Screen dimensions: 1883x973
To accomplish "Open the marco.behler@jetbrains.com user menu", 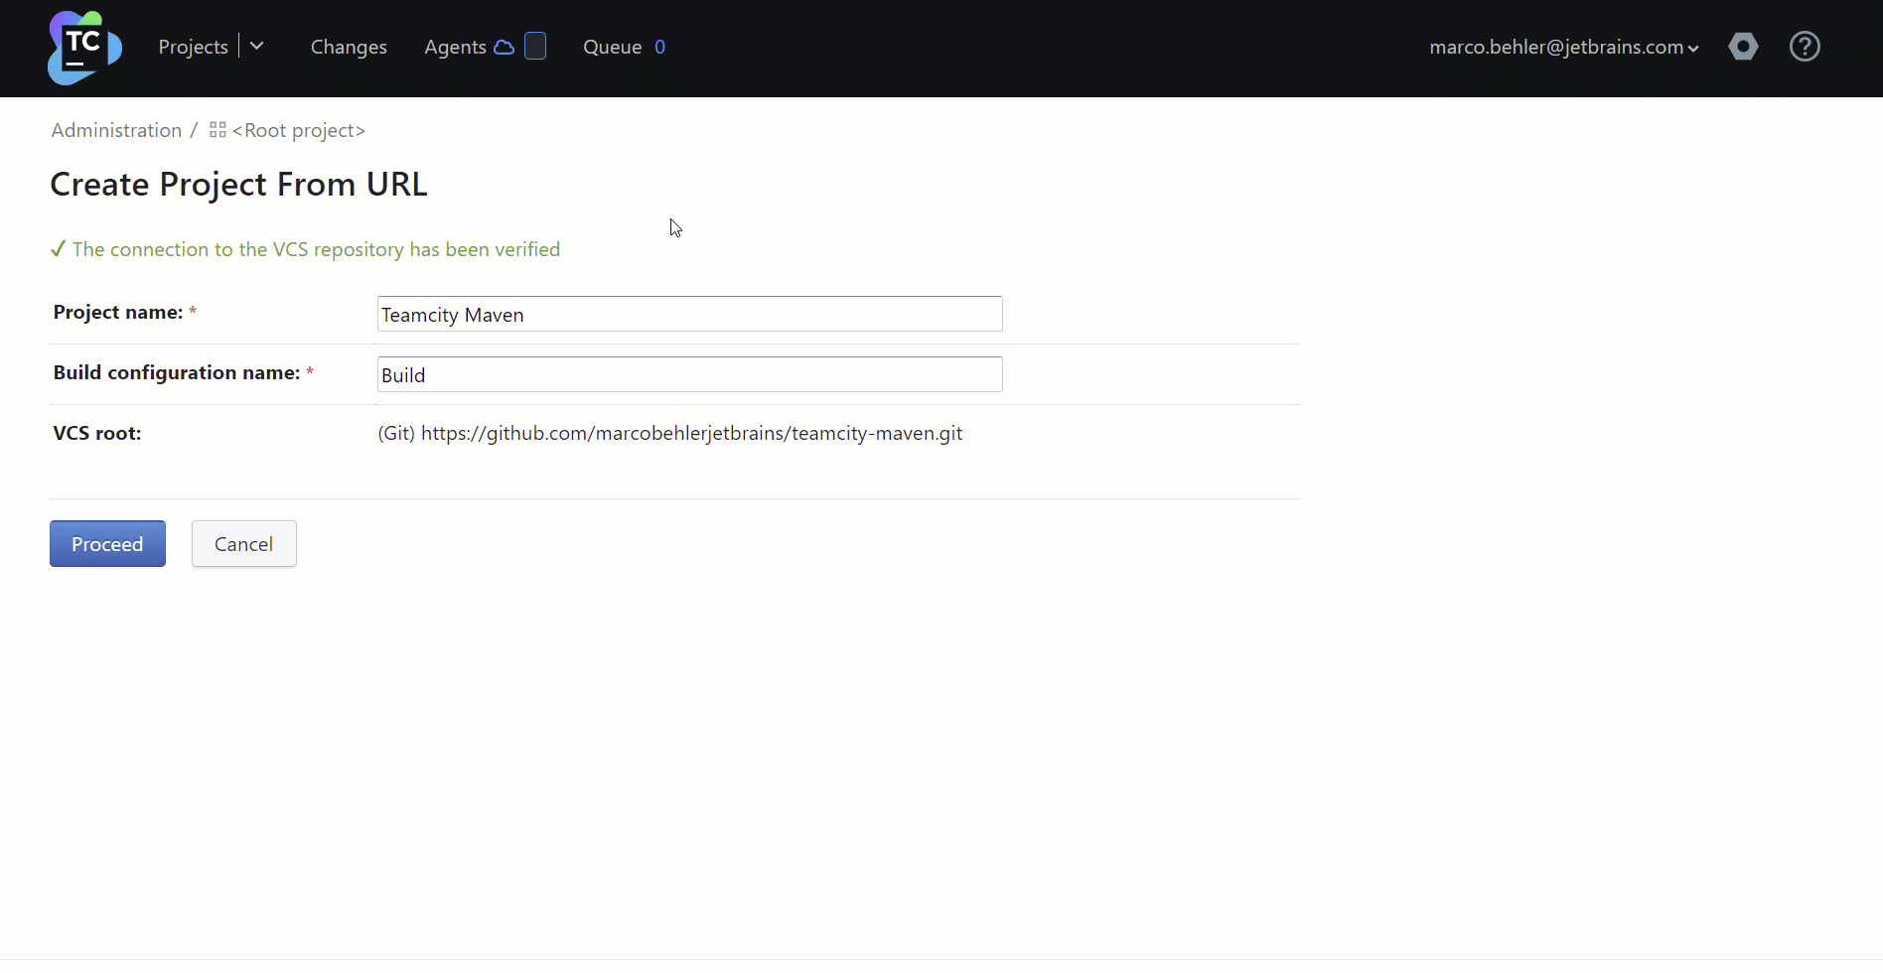I will [x=1563, y=47].
